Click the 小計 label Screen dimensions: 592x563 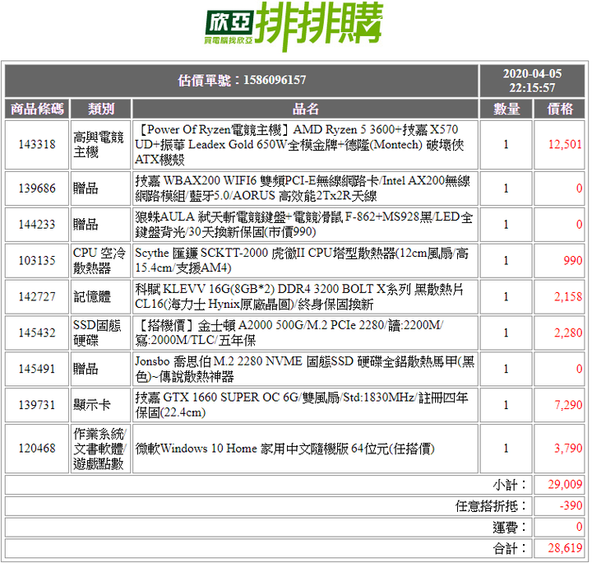coord(510,485)
